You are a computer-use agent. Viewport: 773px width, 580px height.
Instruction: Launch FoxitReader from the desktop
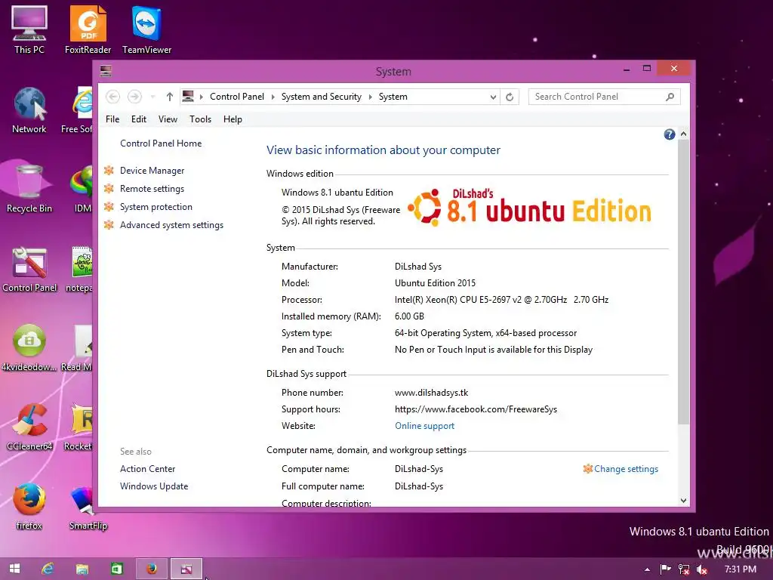point(88,29)
